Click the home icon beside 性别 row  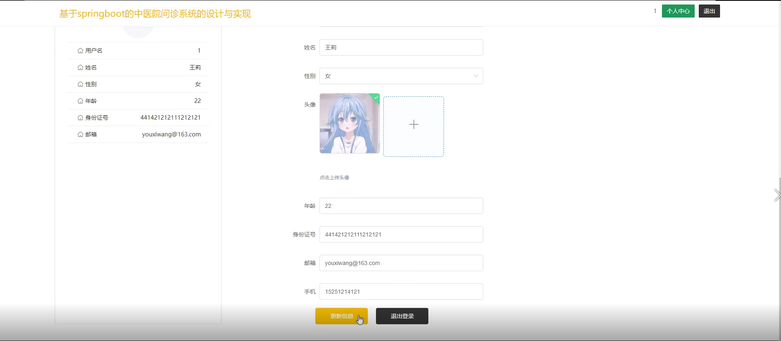point(80,84)
